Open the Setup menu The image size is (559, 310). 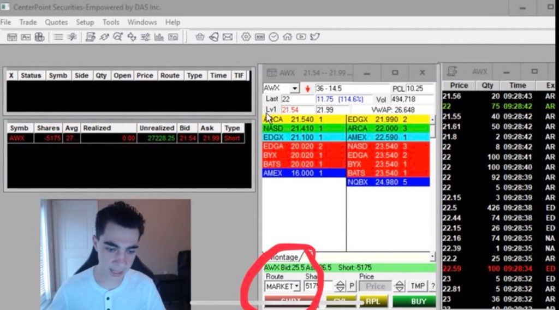click(85, 22)
